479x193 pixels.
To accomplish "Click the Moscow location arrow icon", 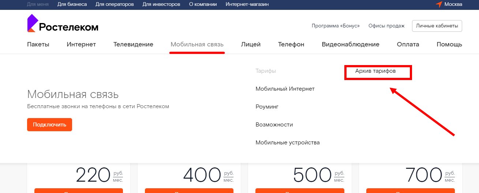I will pos(439,4).
